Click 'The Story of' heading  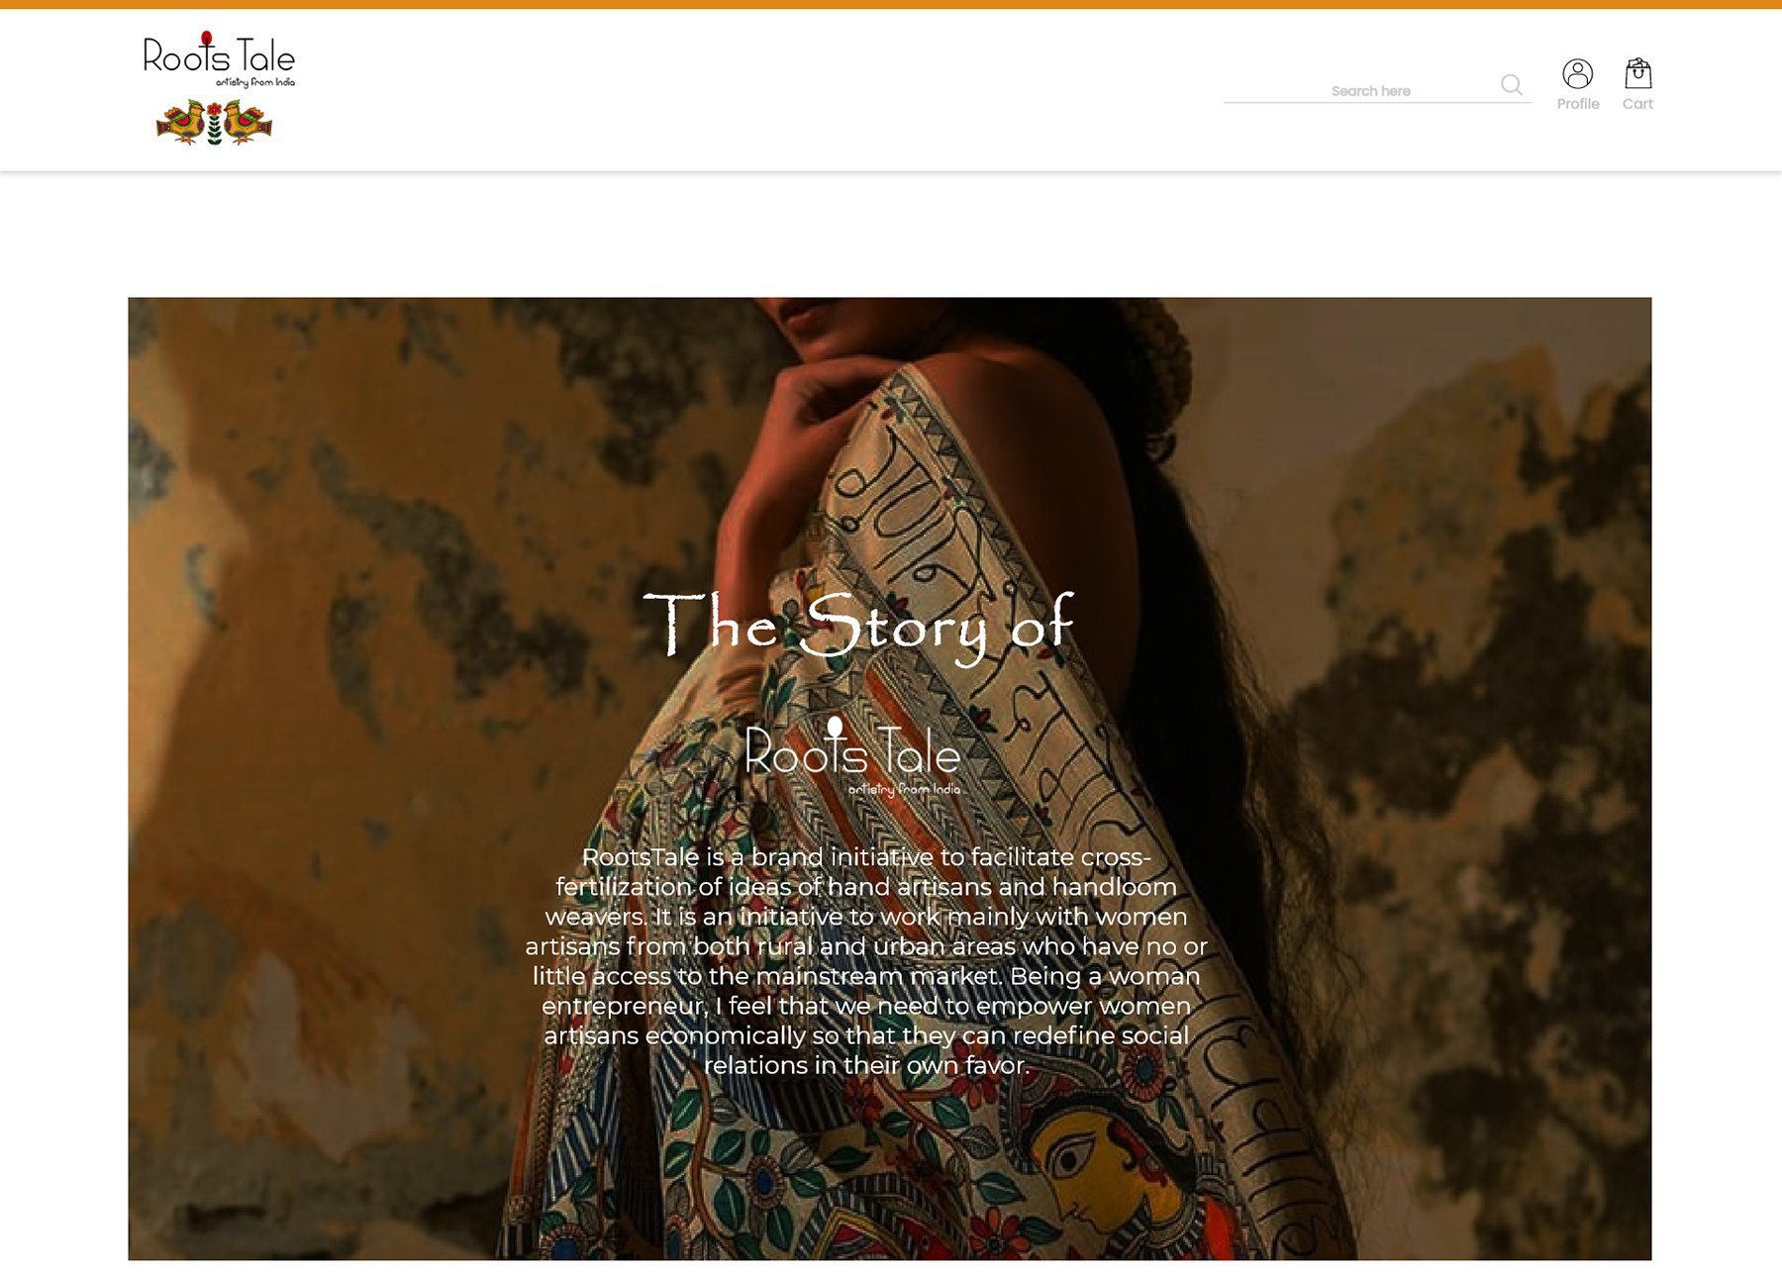click(x=858, y=626)
